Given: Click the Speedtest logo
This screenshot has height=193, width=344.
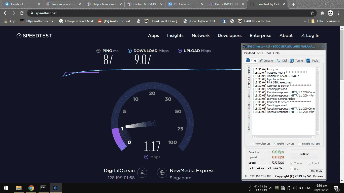Looking at the screenshot, I should pyautogui.click(x=34, y=36).
